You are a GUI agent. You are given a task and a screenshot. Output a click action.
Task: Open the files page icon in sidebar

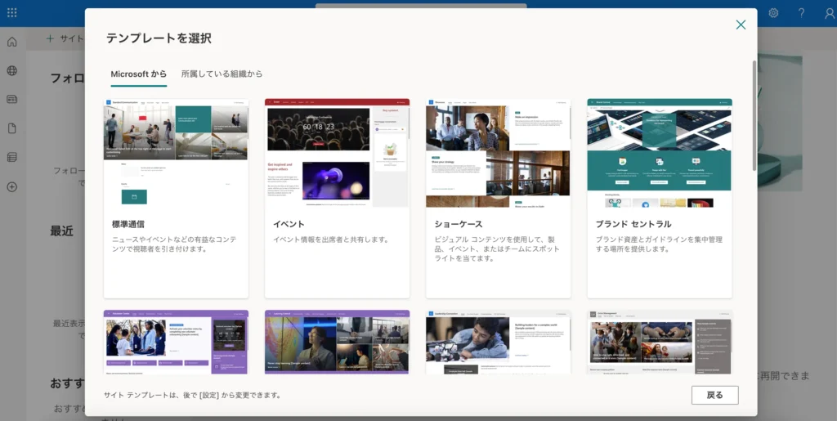click(x=11, y=128)
